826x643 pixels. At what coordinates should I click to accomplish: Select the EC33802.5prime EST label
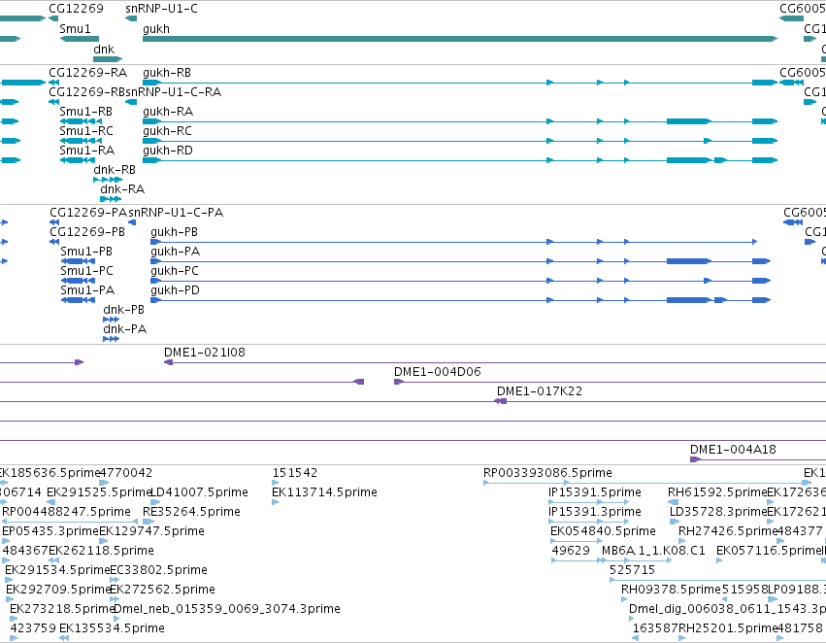tap(158, 571)
